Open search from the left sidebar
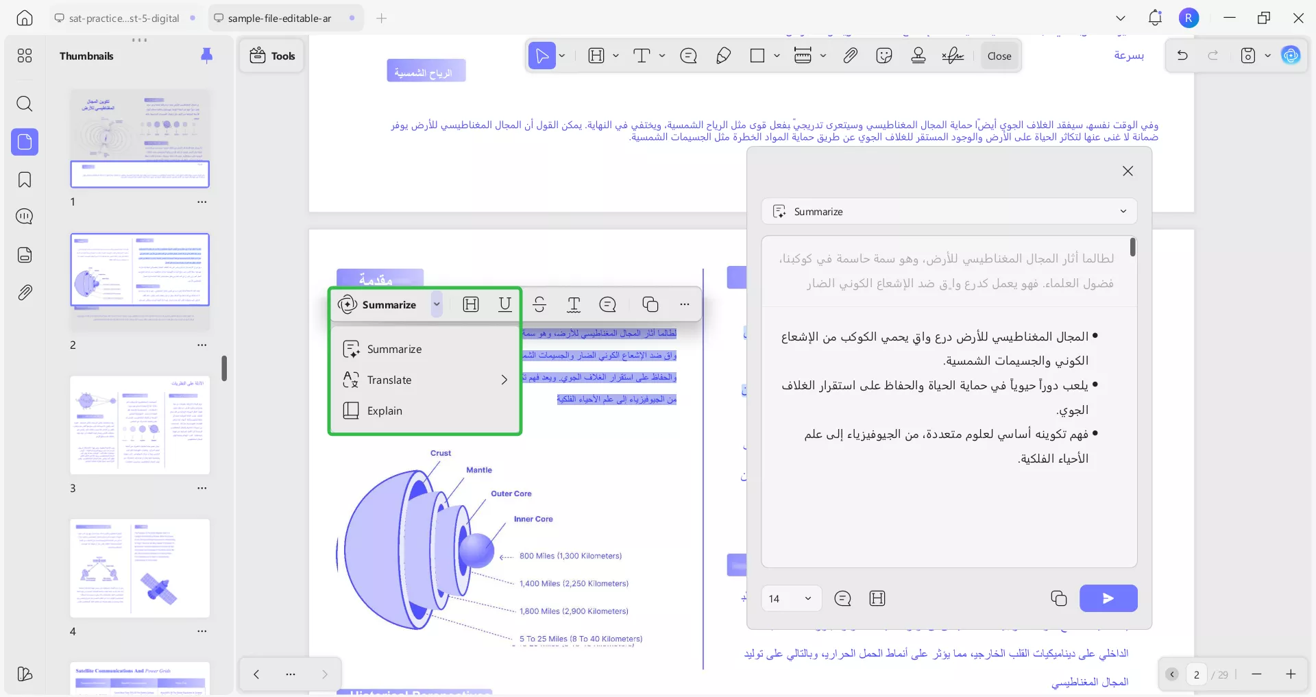This screenshot has height=697, width=1316. 25,103
